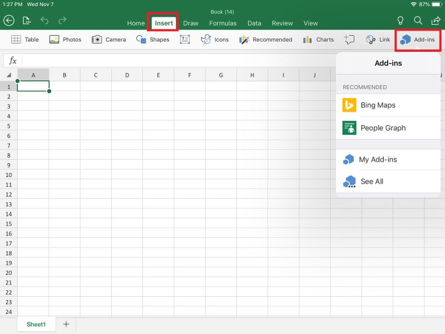Insert Shapes
The width and height of the screenshot is (445, 334).
[x=152, y=40]
